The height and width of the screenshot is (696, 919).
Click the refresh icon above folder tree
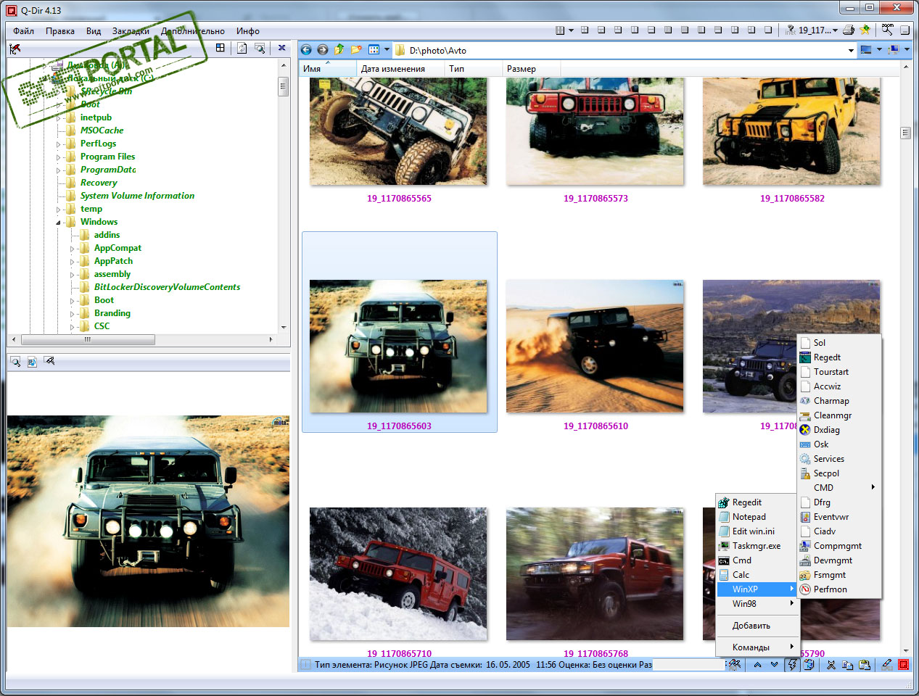coord(242,48)
